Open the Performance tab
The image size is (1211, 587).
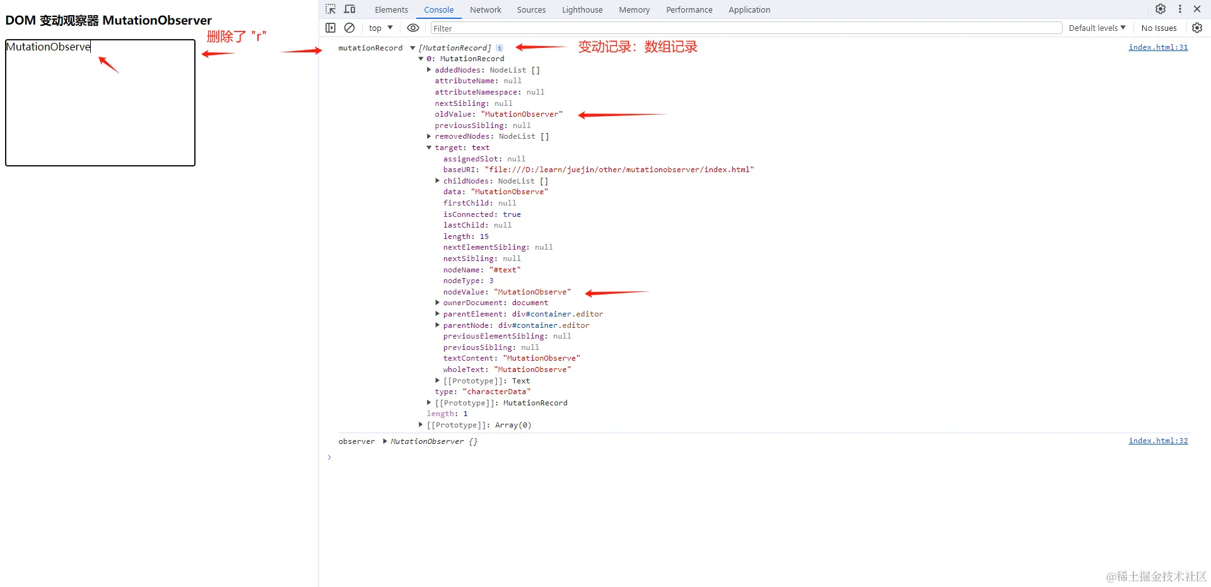click(x=689, y=9)
